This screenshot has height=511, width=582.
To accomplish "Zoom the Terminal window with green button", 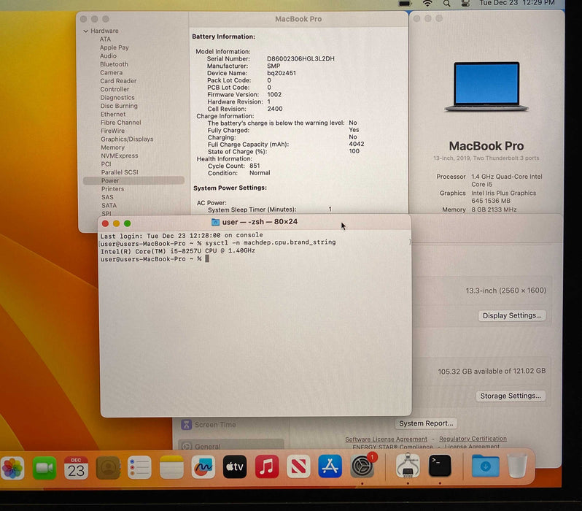I will tap(128, 223).
